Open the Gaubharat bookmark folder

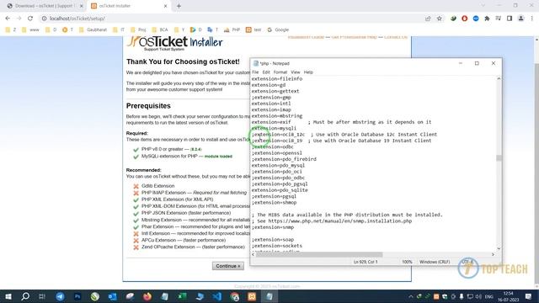pos(93,30)
